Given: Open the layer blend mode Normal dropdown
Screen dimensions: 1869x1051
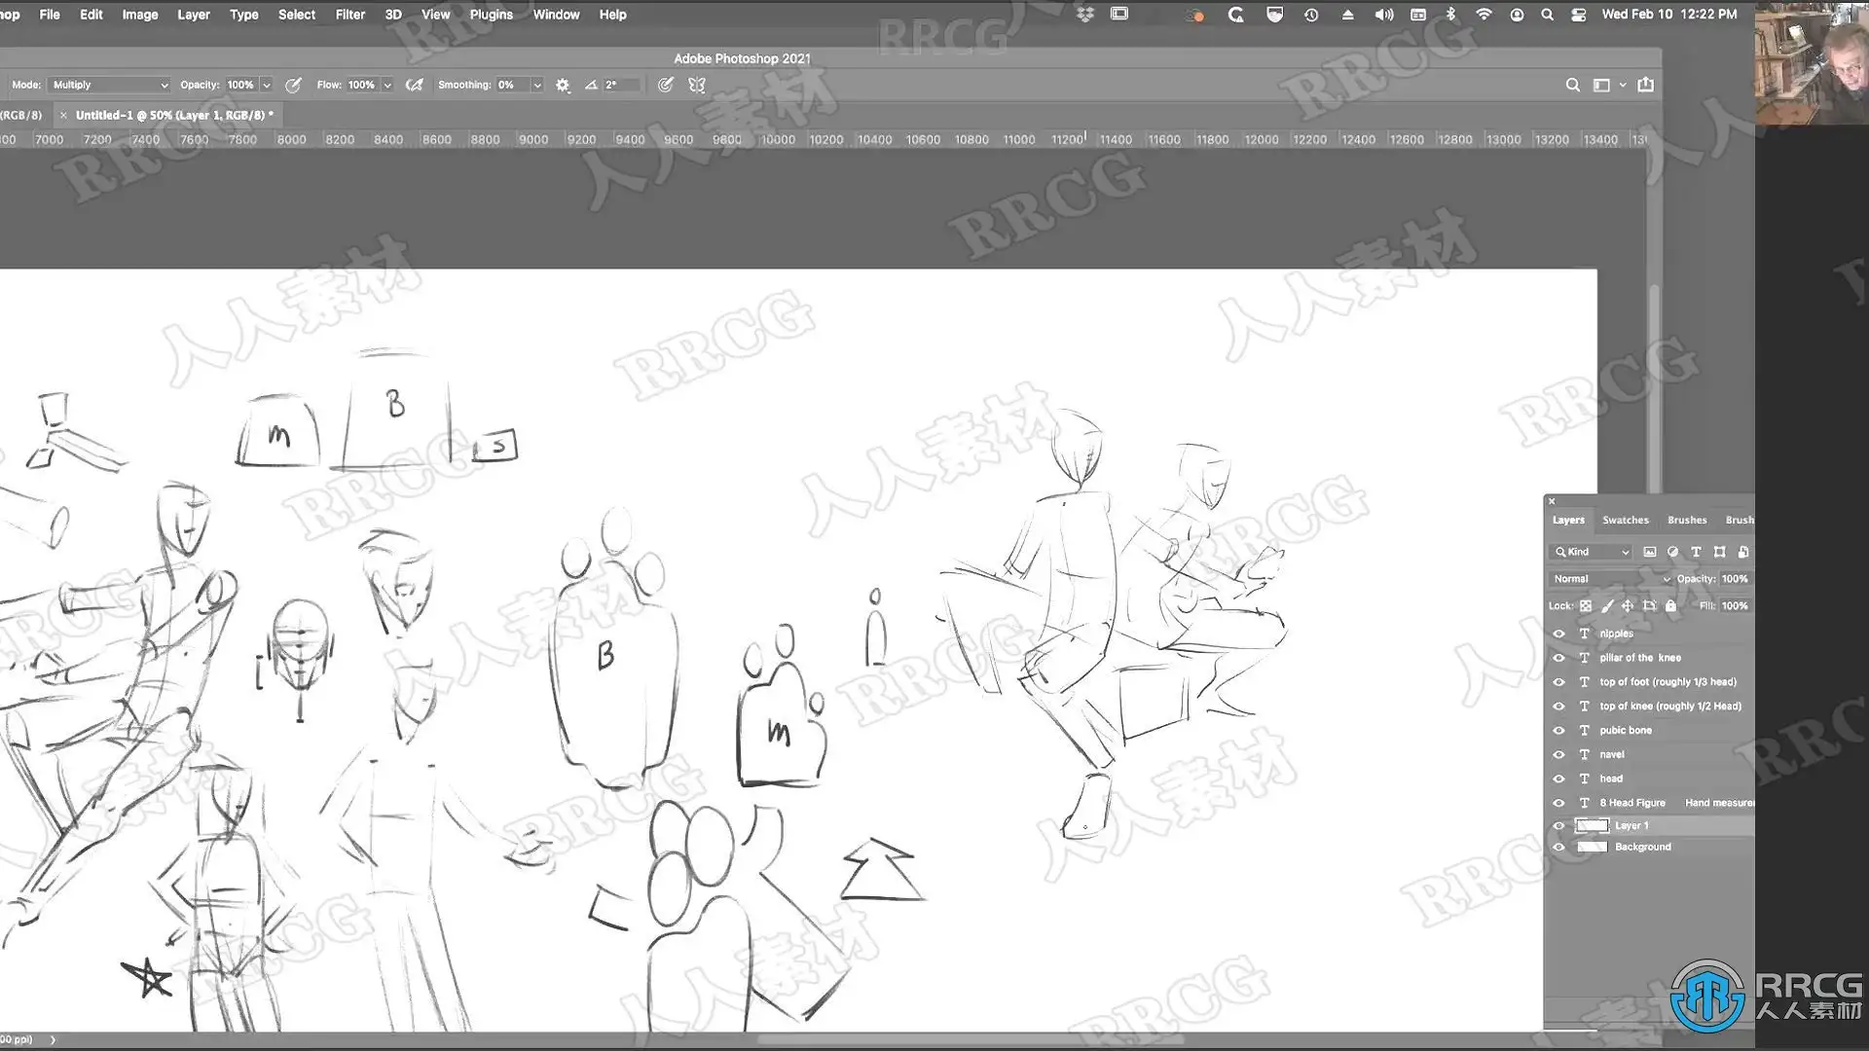Looking at the screenshot, I should 1611,579.
